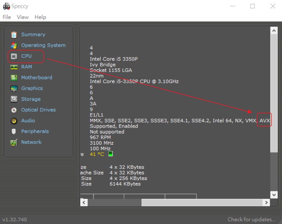Image resolution: width=282 pixels, height=224 pixels.
Task: Open the Motherboard section
Action: [x=37, y=78]
